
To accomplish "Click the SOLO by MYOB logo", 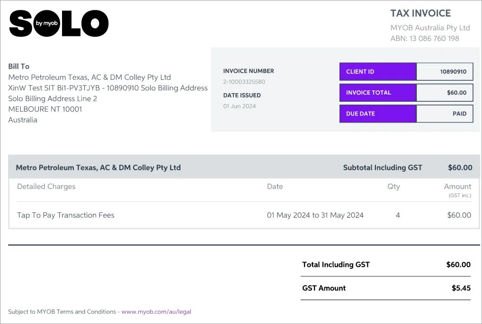I will click(x=59, y=23).
